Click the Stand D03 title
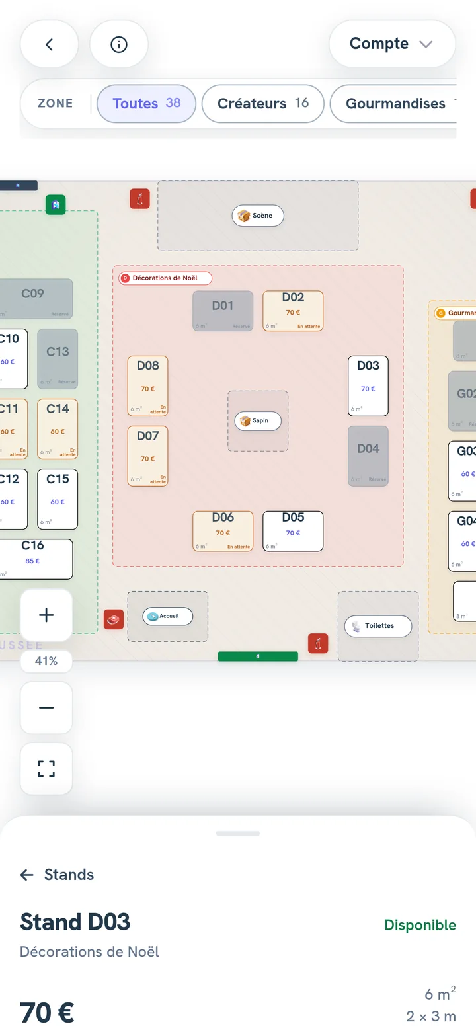 [75, 922]
